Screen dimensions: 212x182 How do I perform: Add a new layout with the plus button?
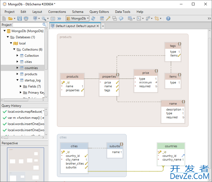point(103,26)
